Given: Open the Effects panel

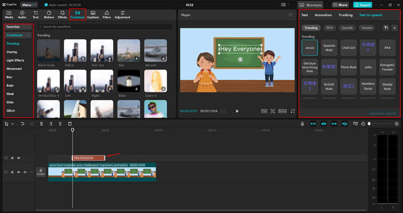Looking at the screenshot, I should pyautogui.click(x=62, y=14).
